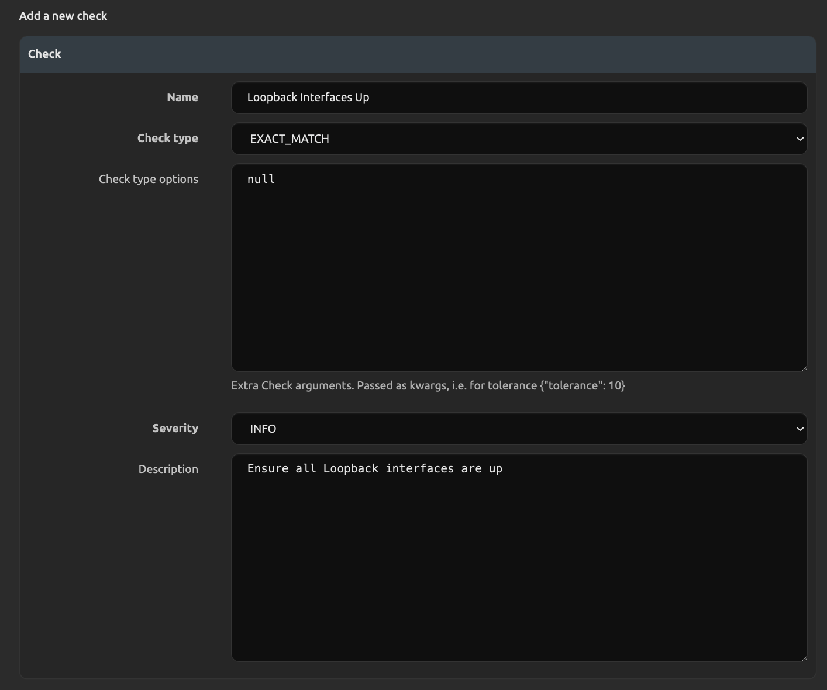The image size is (827, 690).
Task: Click the 'Ensure all Loopback interfaces are up' text
Action: (x=374, y=469)
